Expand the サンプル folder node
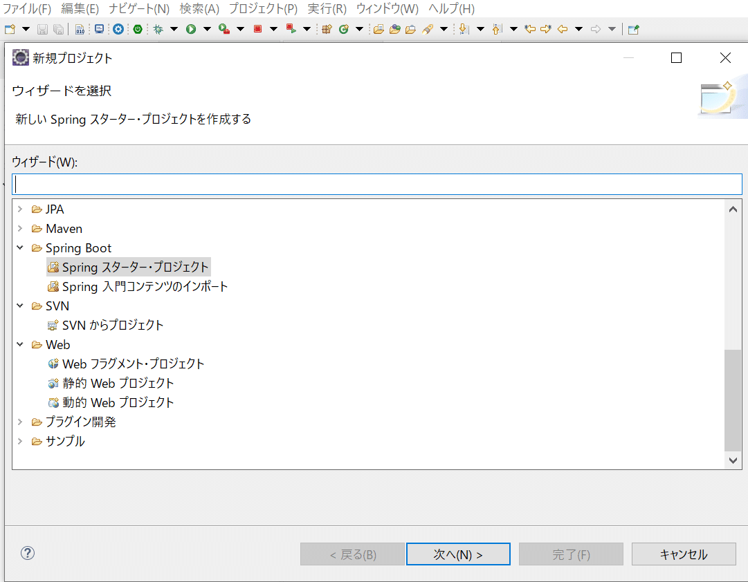 [20, 441]
